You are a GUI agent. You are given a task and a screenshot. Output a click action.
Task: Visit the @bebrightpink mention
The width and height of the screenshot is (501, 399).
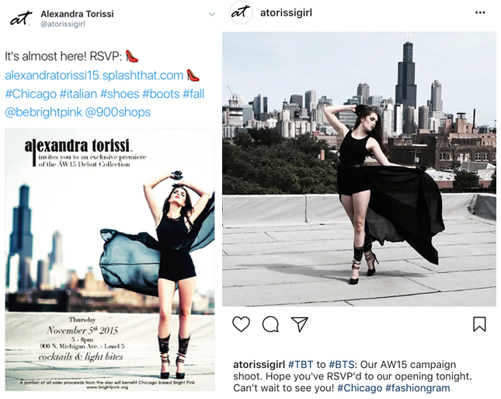click(x=43, y=112)
